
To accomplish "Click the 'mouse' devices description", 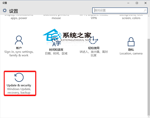I will coord(56,18).
